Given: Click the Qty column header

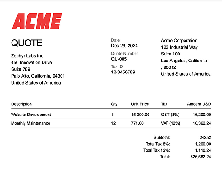Looking at the screenshot, I should coord(114,104).
